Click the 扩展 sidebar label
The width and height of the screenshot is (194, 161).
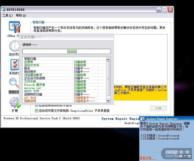(15, 111)
